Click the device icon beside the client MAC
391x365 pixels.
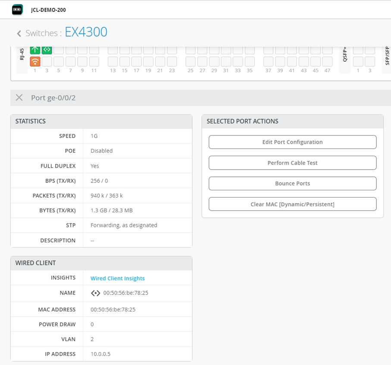click(95, 293)
